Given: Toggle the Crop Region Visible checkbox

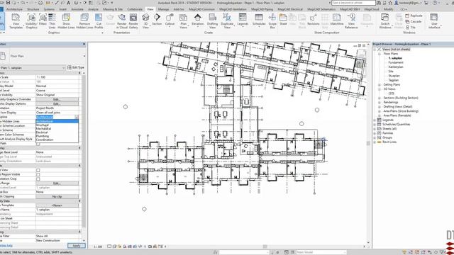Looking at the screenshot, I should [x=38, y=175].
